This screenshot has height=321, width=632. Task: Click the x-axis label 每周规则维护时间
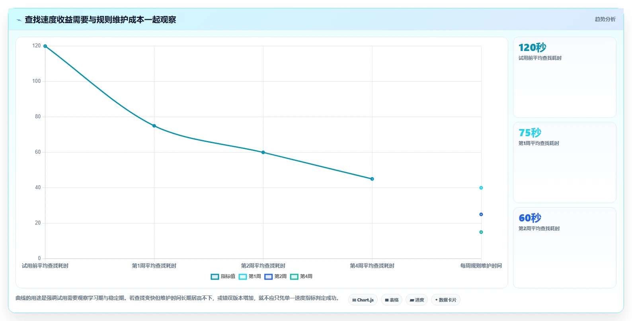[x=481, y=266]
